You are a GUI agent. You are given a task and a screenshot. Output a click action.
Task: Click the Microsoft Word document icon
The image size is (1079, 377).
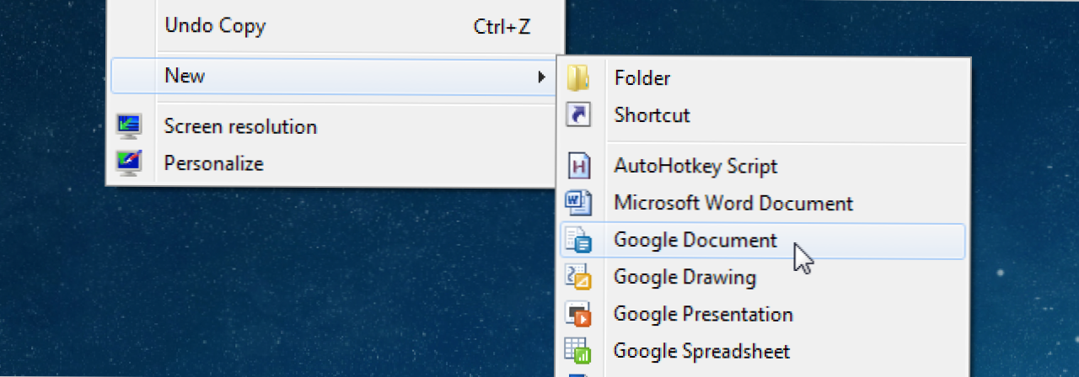[x=578, y=203]
